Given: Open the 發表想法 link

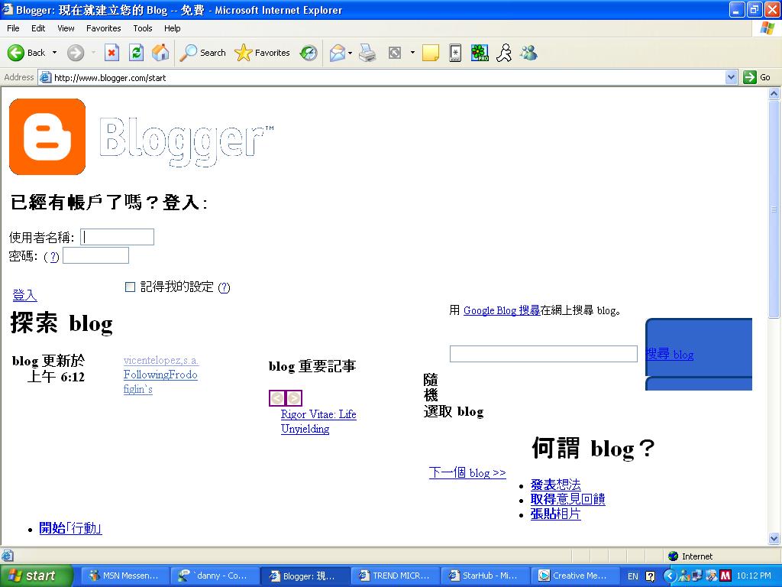Looking at the screenshot, I should (x=556, y=485).
